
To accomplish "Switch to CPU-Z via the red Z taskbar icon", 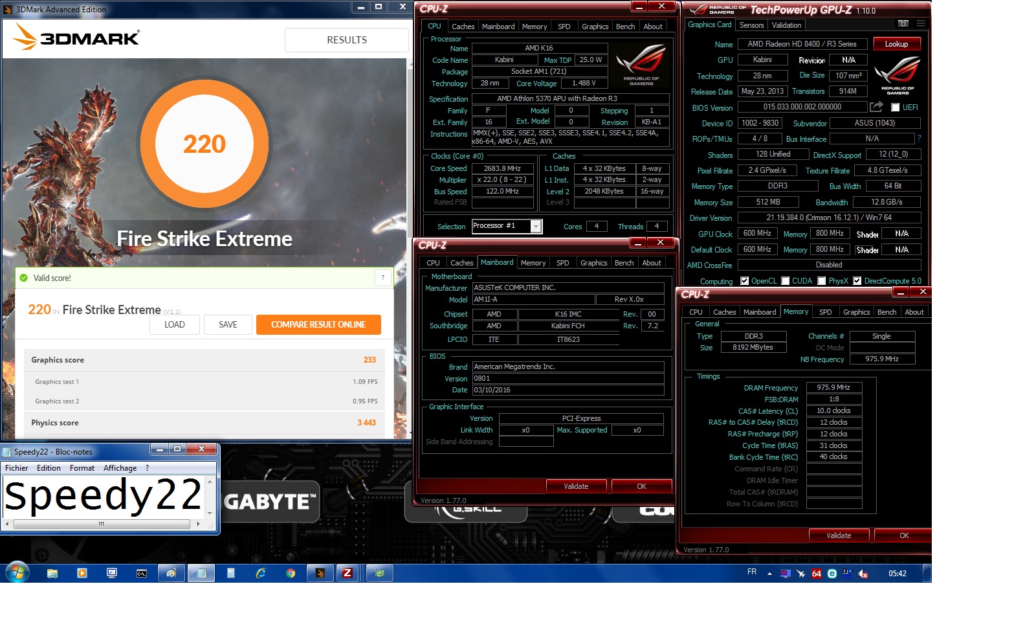I will click(x=347, y=573).
